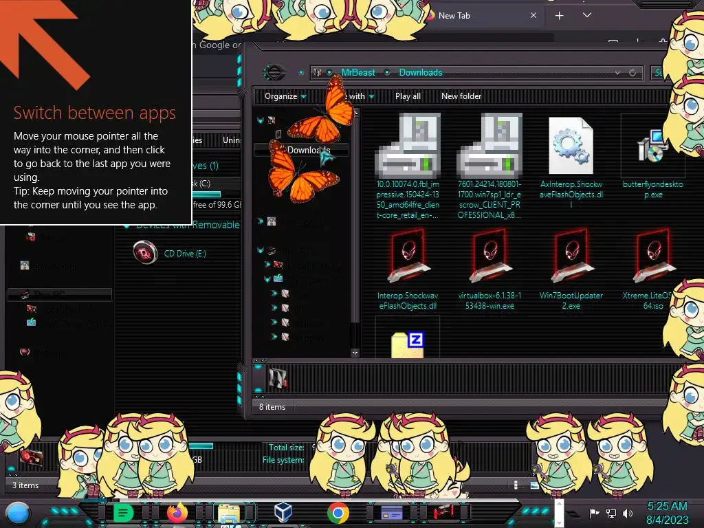Select butterflyondesktop.exe in Downloads
This screenshot has width=704, height=528.
pos(653,157)
